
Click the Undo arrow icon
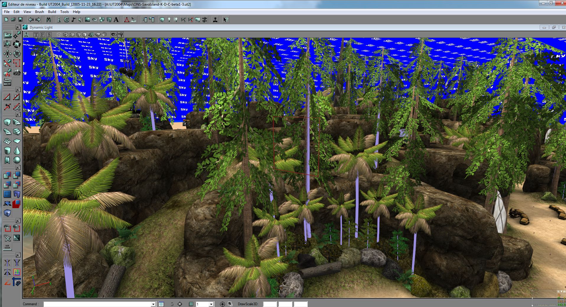pyautogui.click(x=31, y=20)
